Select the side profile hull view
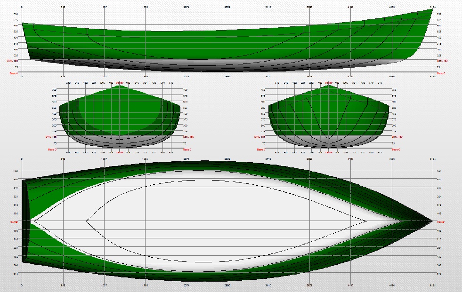This screenshot has width=462, height=292. coord(227,40)
